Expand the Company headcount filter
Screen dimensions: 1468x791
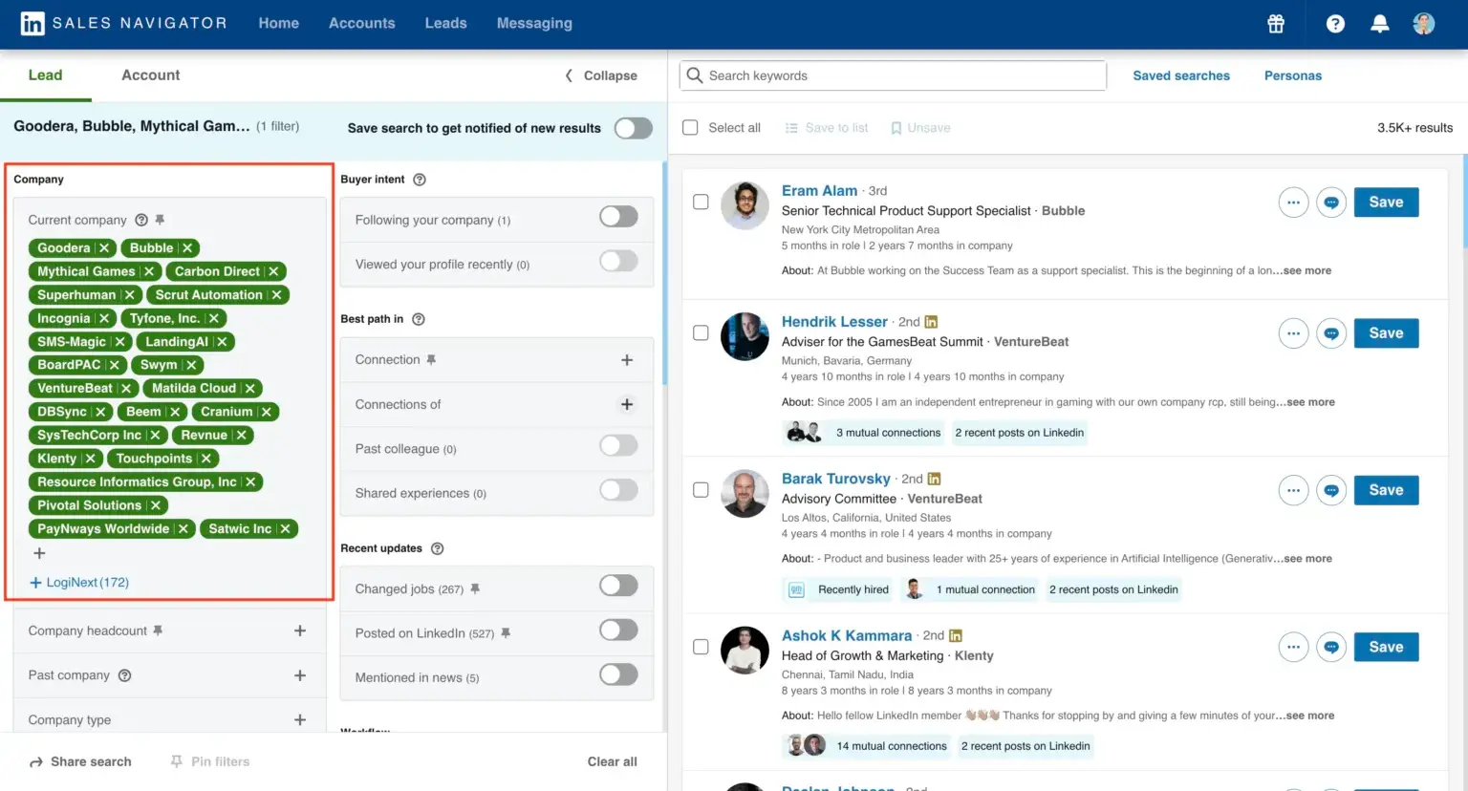point(300,631)
